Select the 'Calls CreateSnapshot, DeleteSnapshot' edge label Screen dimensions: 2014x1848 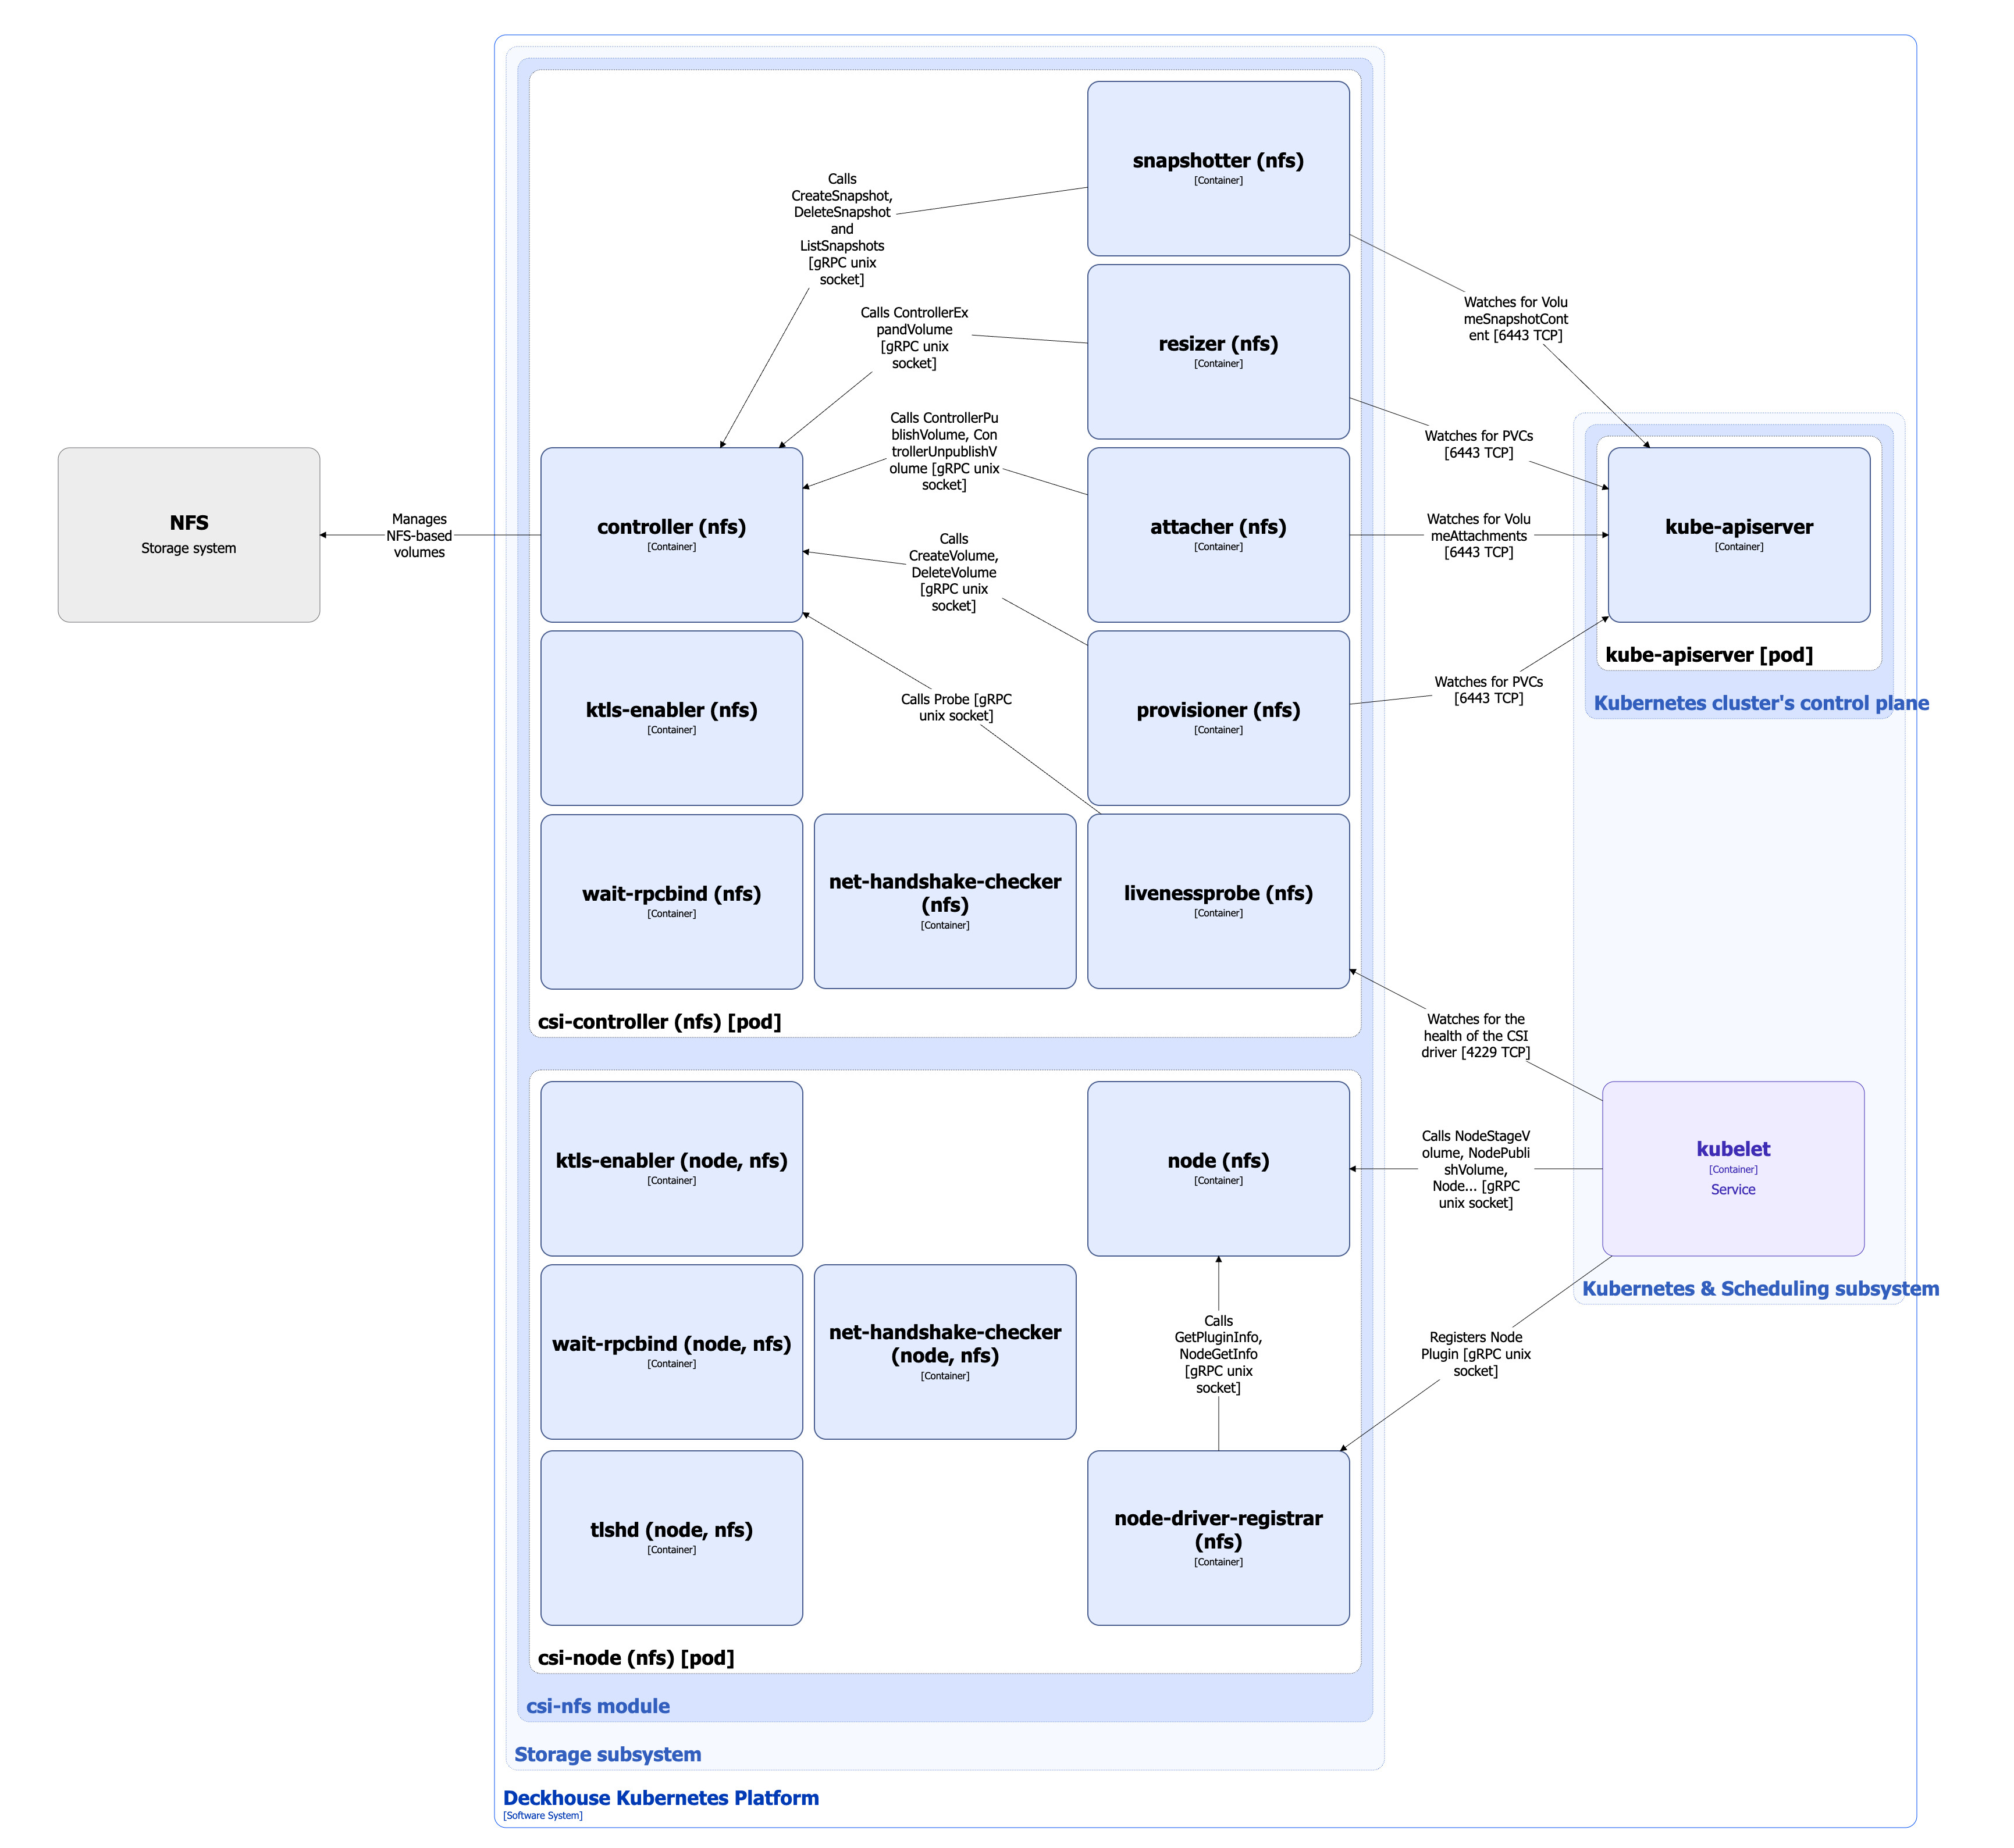pos(842,229)
